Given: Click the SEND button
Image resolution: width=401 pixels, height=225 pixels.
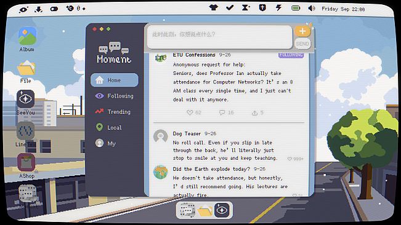Looking at the screenshot, I should [x=302, y=44].
